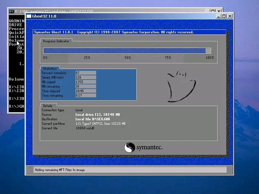Maximize the cmd.exe window behind
The image size is (259, 194).
point(213,11)
